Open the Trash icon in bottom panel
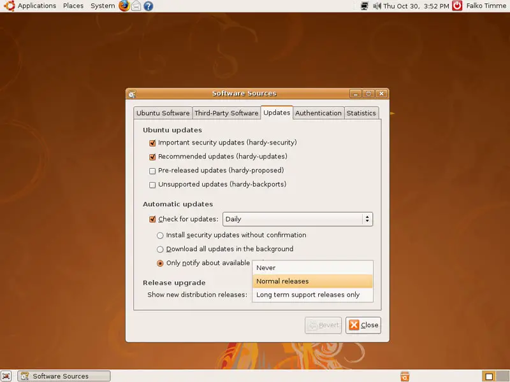This screenshot has height=382, width=510. click(x=404, y=376)
